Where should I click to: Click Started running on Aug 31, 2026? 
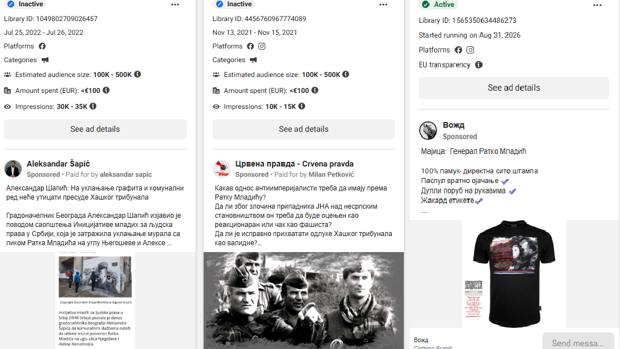point(469,35)
